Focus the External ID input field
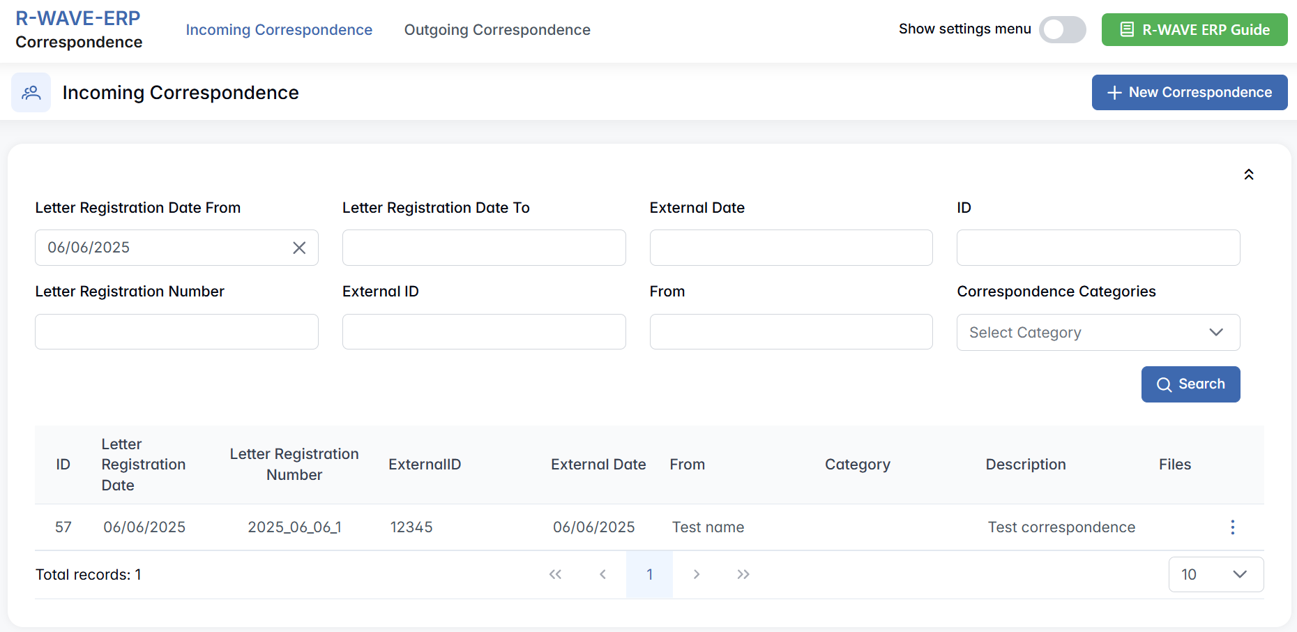 coord(483,332)
